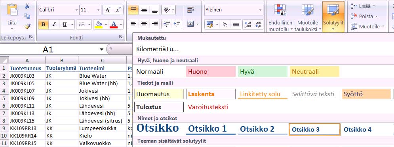Click the Cut scissors icon
Screen dimensions: 394x147
[27, 6]
